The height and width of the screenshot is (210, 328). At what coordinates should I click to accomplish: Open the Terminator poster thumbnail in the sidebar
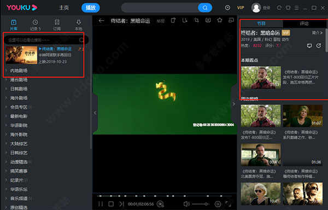pyautogui.click(x=21, y=55)
